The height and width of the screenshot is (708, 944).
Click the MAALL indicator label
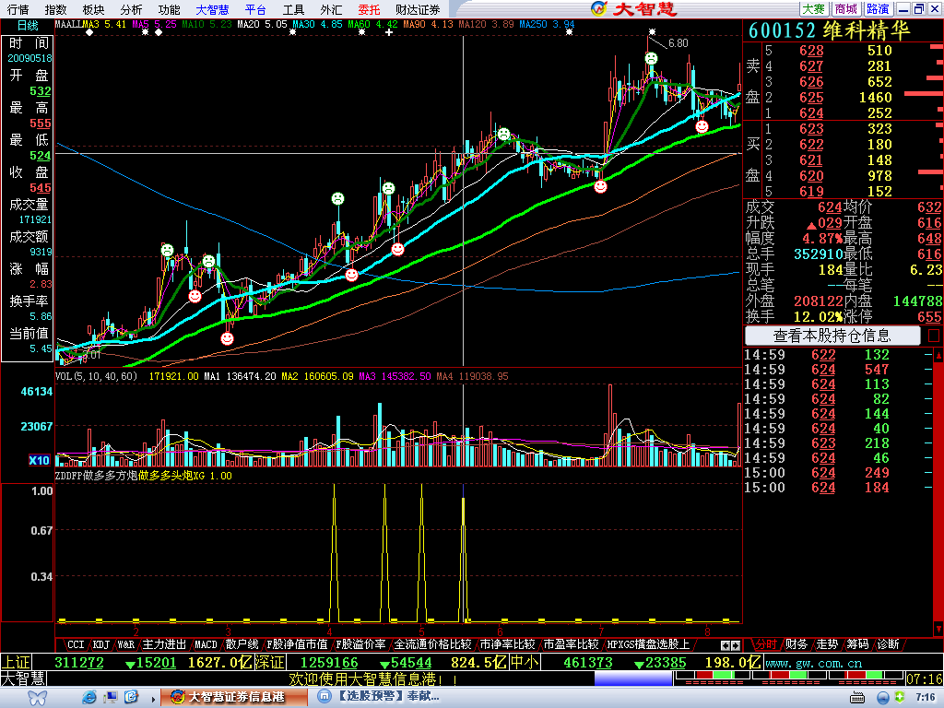click(x=68, y=25)
